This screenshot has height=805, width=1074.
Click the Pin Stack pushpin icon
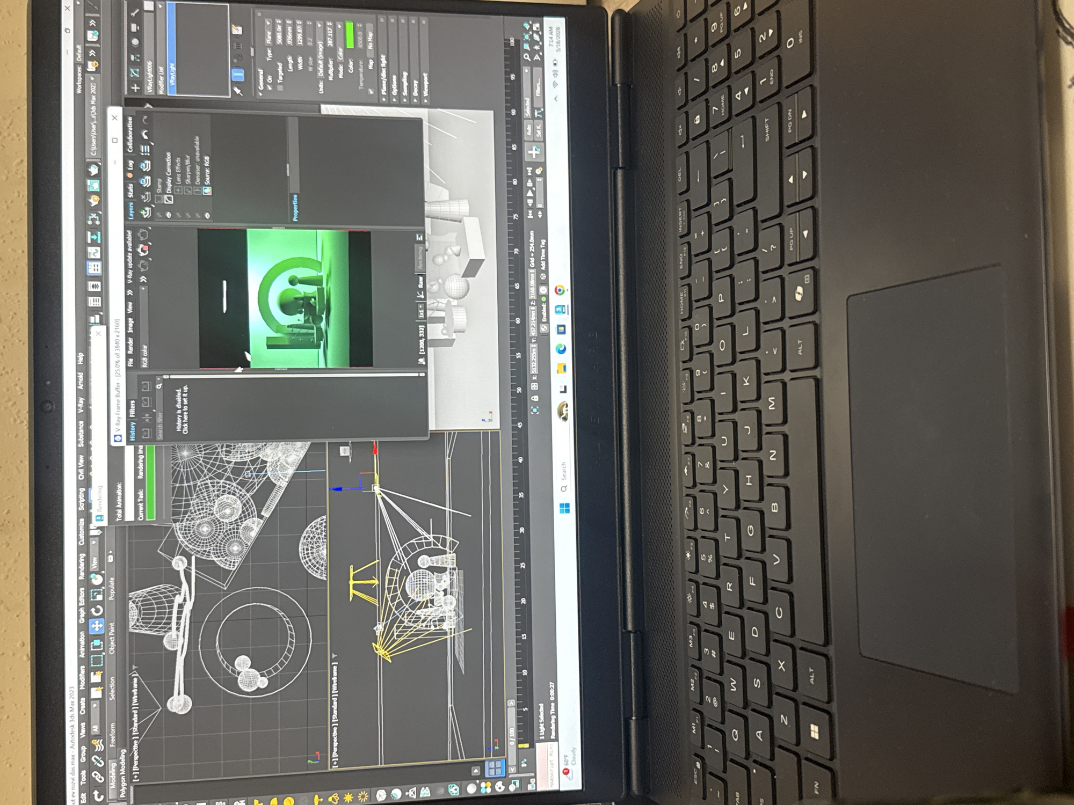click(x=238, y=91)
